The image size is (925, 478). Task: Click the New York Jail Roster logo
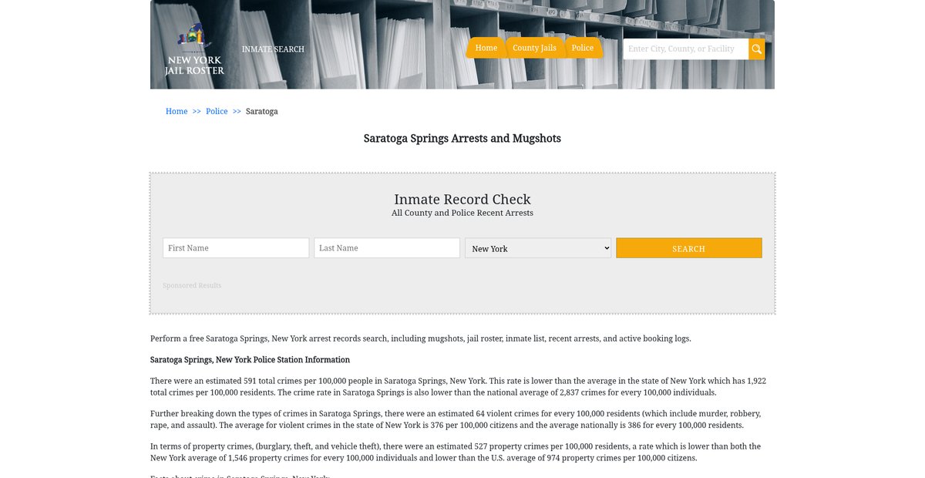point(194,49)
